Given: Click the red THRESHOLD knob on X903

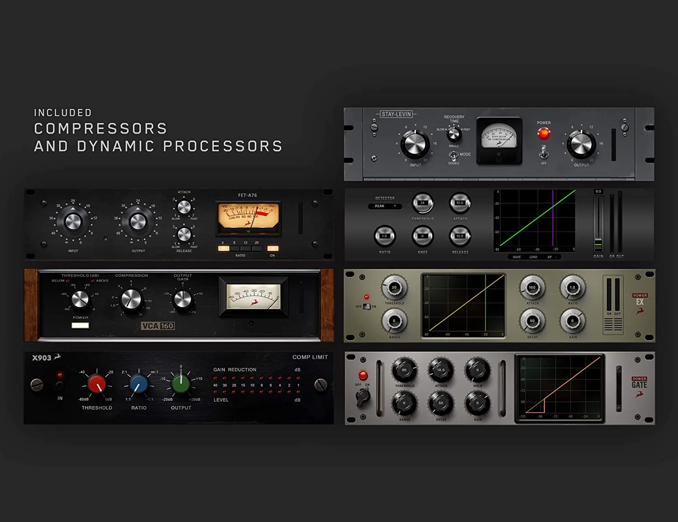Looking at the screenshot, I should (x=97, y=384).
